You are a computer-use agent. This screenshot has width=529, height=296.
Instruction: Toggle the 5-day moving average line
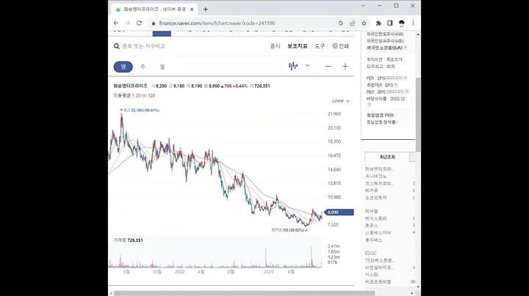pos(133,95)
